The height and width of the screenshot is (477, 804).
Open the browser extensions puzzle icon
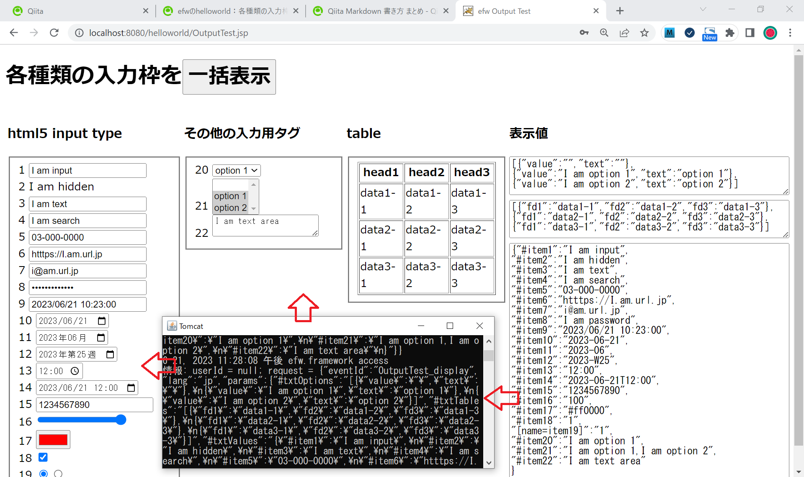pyautogui.click(x=730, y=33)
